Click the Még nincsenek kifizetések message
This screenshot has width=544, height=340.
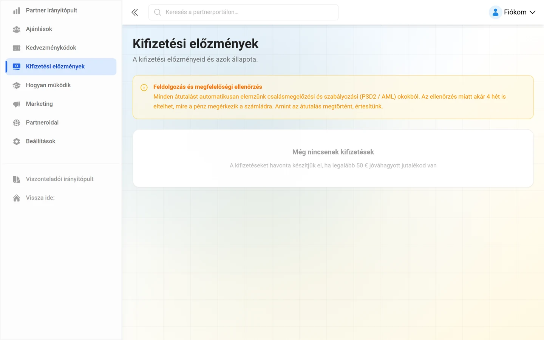333,152
